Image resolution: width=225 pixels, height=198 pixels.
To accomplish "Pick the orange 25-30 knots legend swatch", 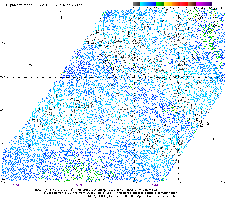I will coord(176,4).
